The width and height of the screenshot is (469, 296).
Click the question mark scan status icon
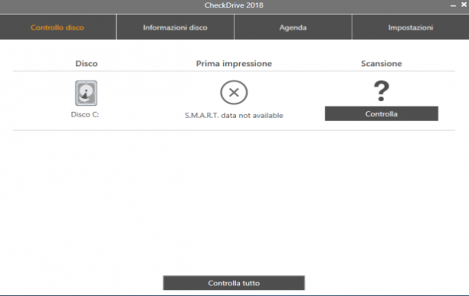pyautogui.click(x=382, y=91)
